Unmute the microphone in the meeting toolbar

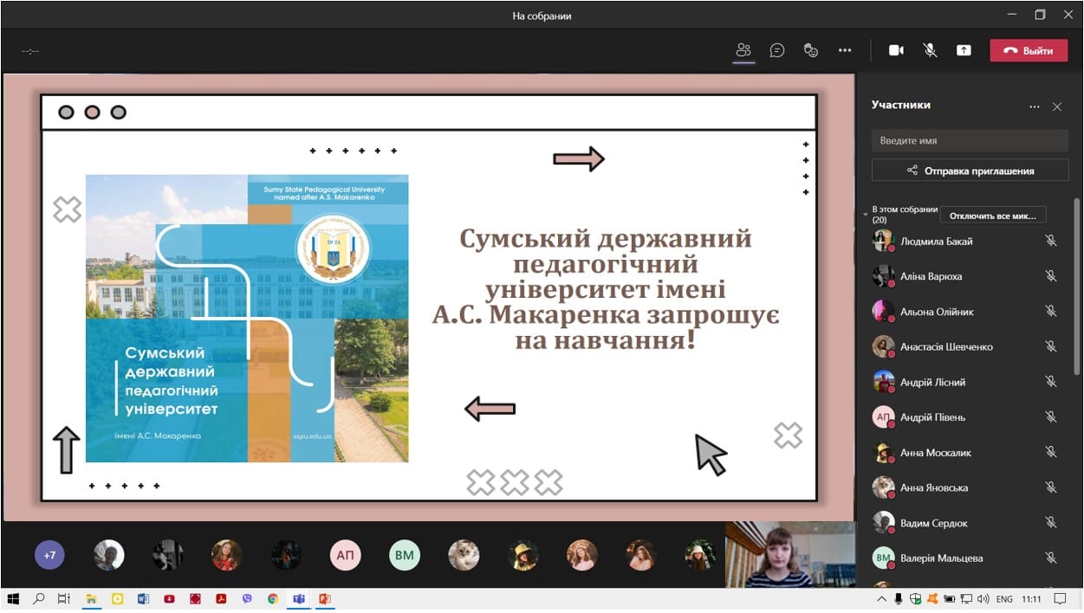click(930, 50)
